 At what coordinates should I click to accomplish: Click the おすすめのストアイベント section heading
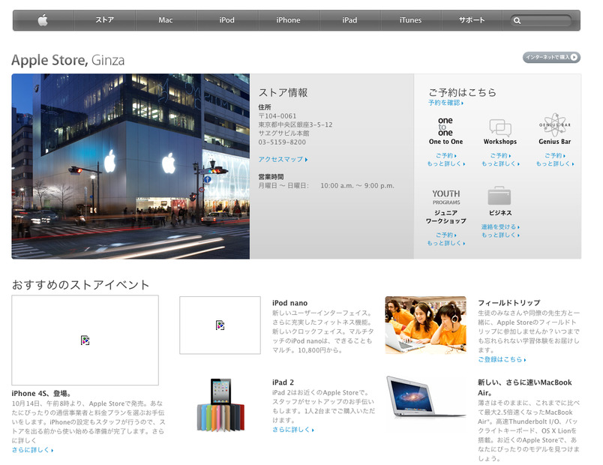[80, 285]
